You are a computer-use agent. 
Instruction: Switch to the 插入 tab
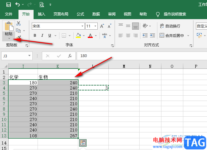point(42,14)
